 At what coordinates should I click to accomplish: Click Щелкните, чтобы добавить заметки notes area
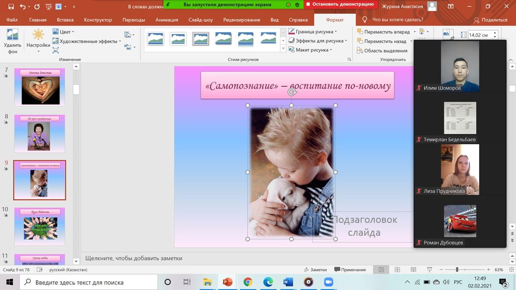[x=134, y=258]
